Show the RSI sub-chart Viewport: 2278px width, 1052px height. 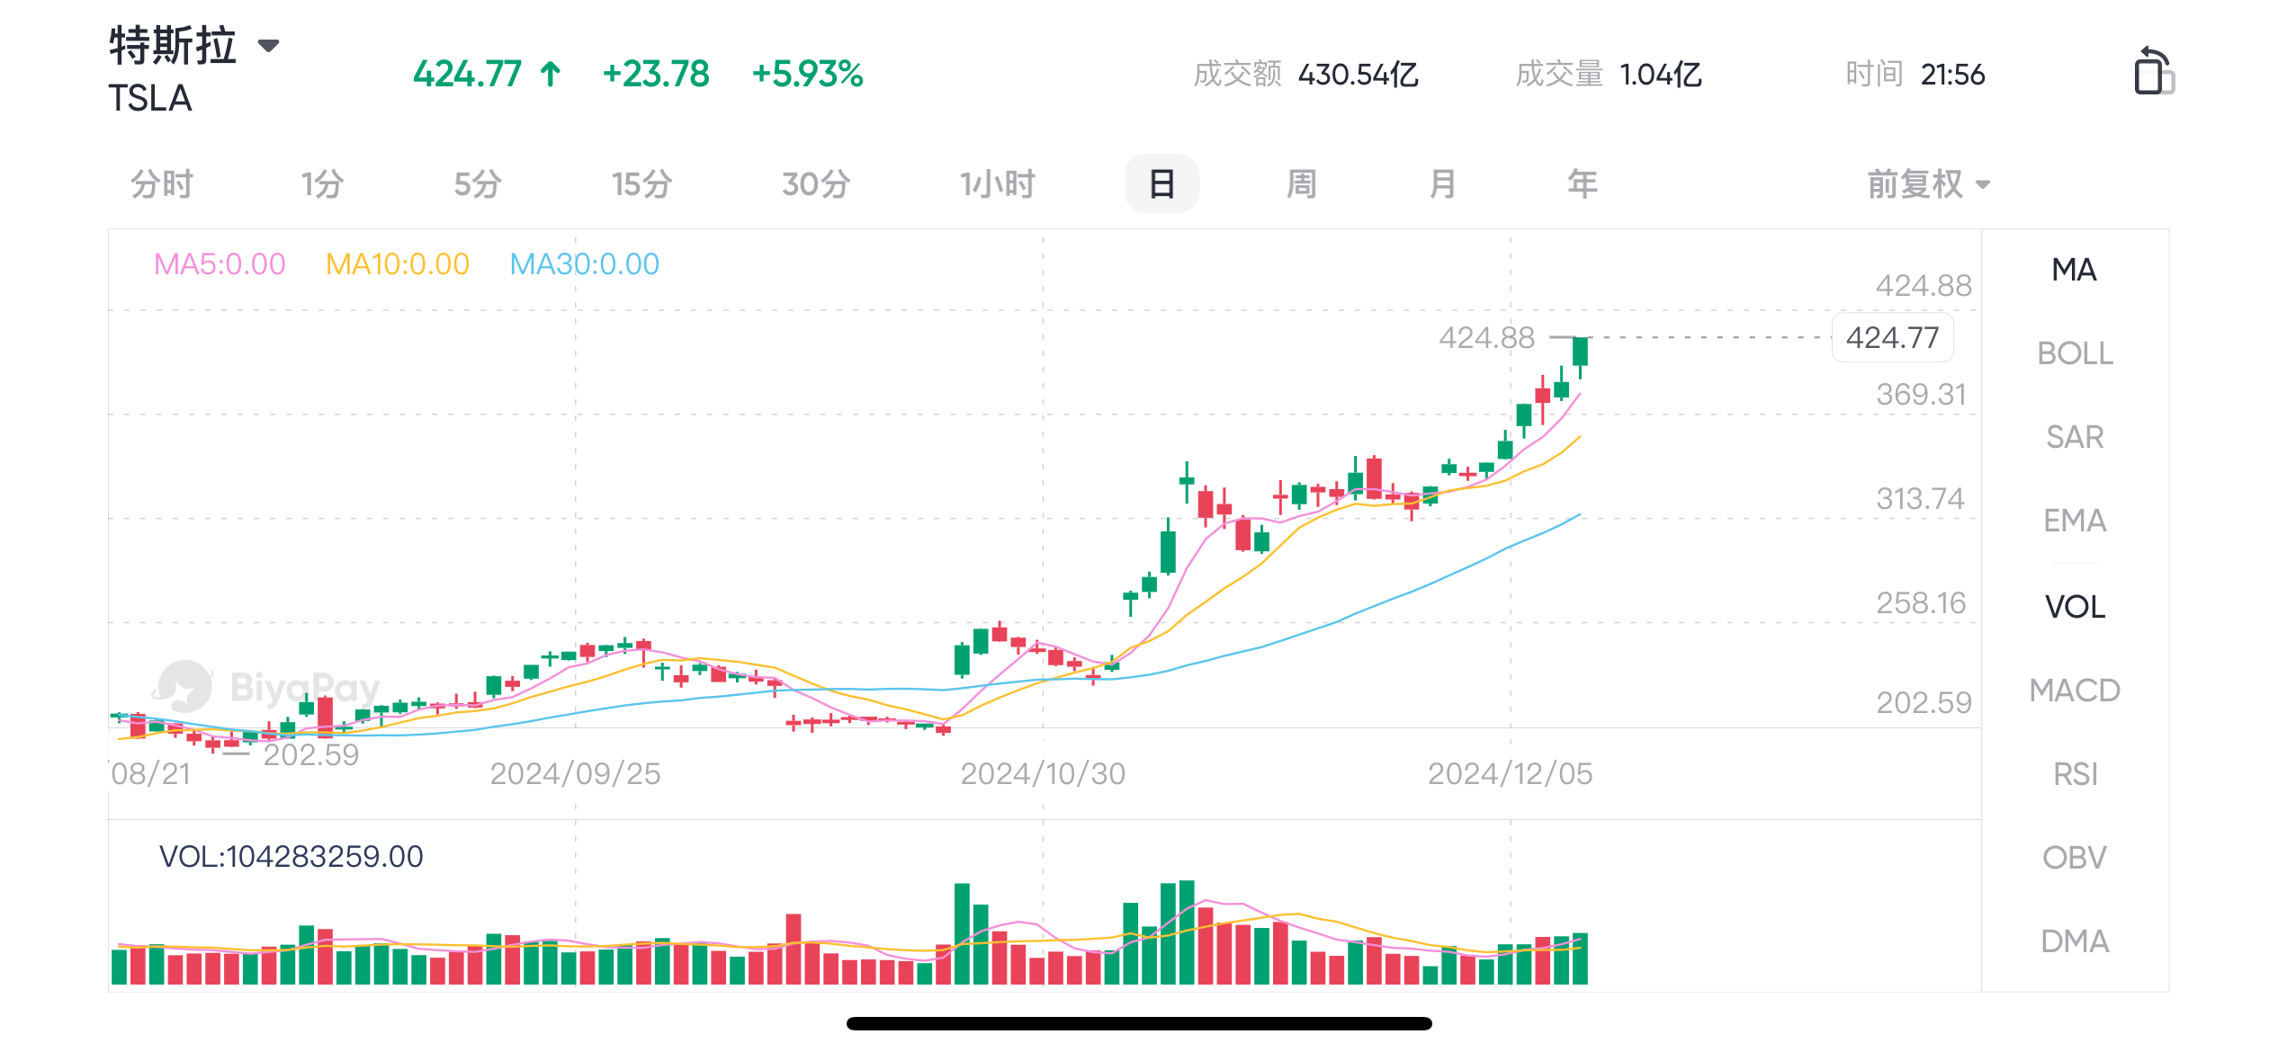pyautogui.click(x=2075, y=774)
